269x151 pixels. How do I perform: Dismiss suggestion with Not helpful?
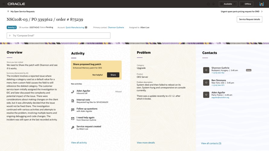click(x=98, y=75)
